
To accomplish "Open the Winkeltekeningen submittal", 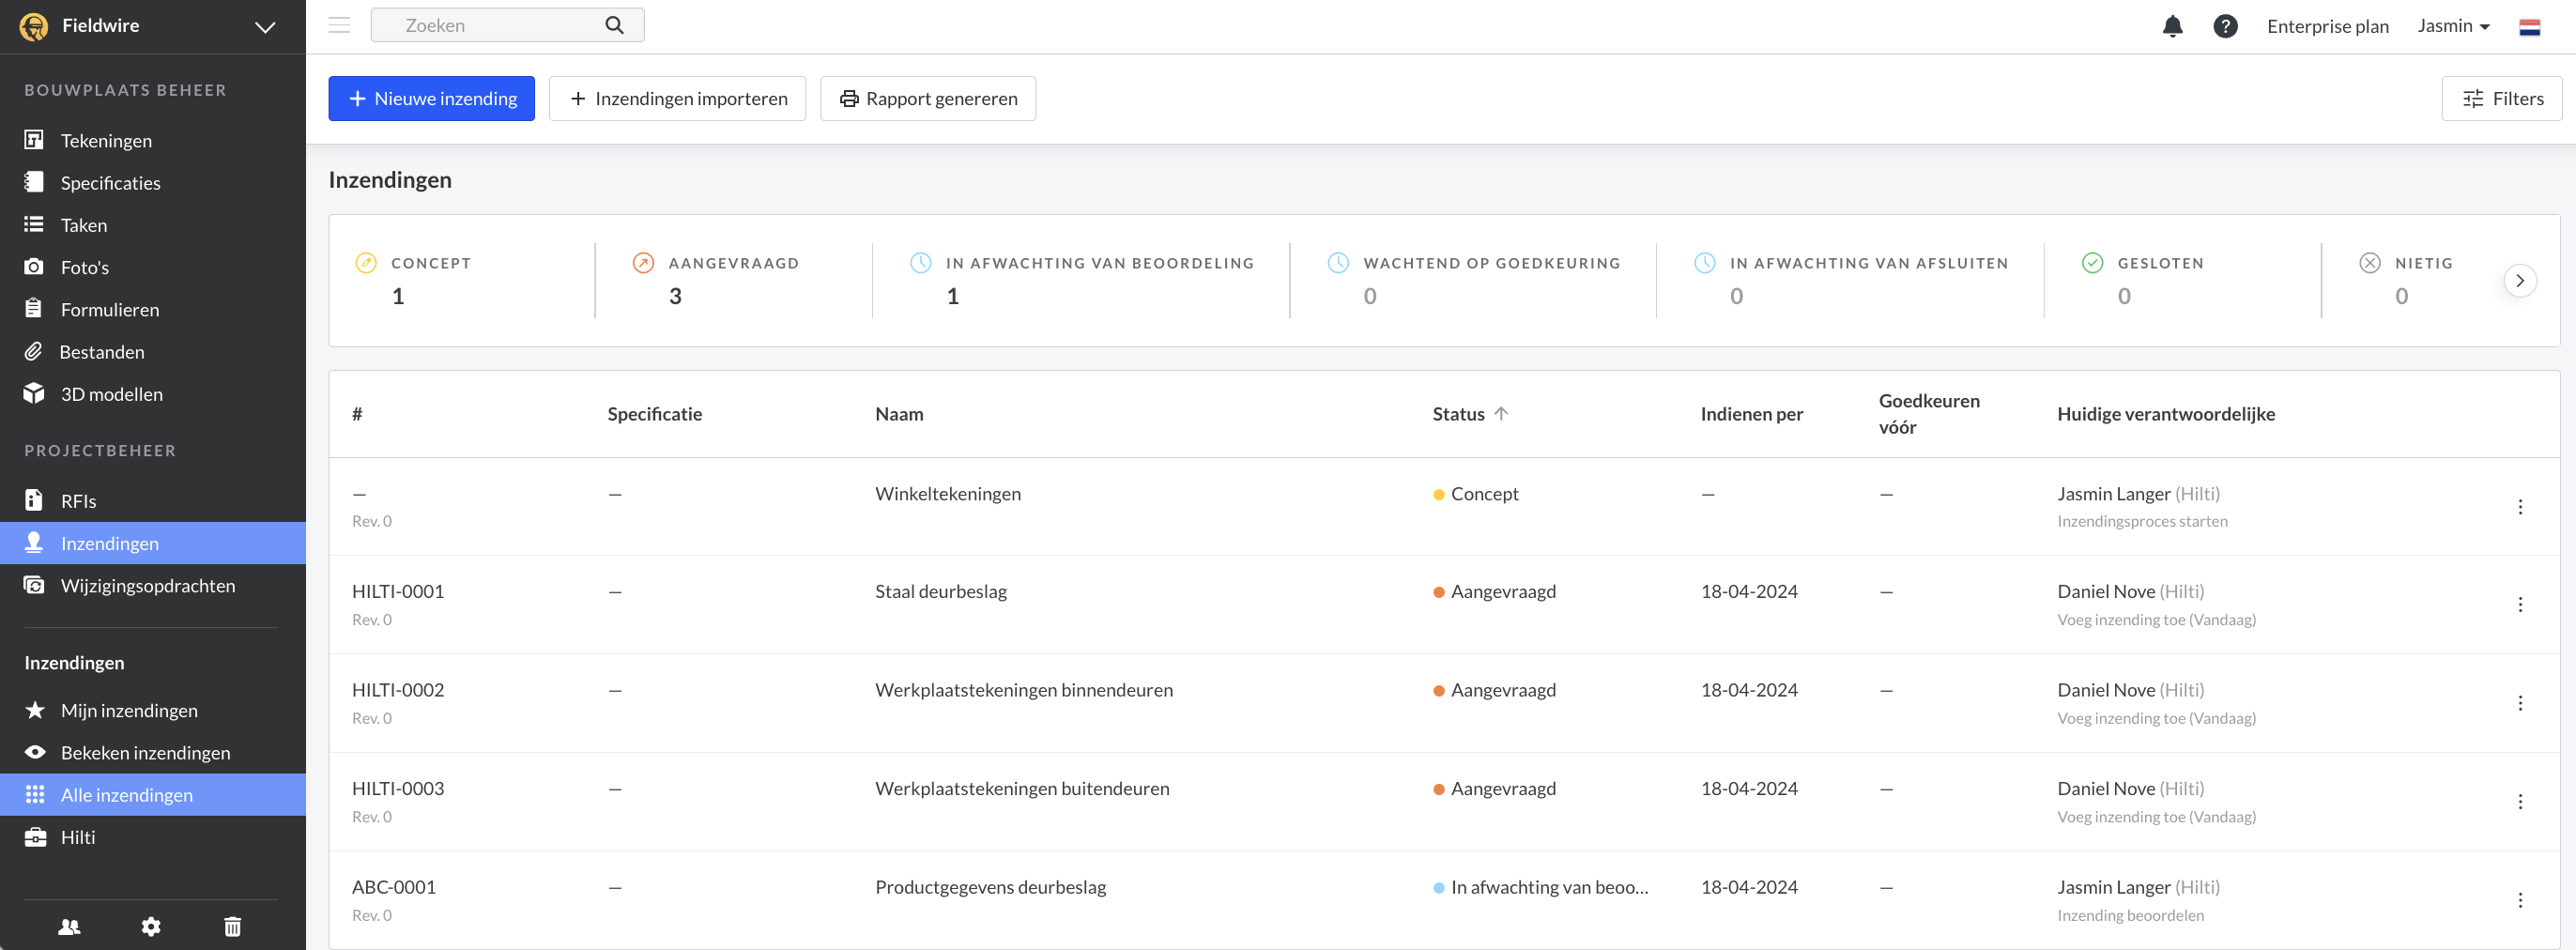I will click(x=948, y=494).
